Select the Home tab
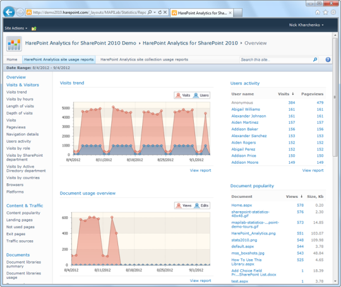Image resolution: width=341 pixels, height=287 pixels. (x=12, y=59)
